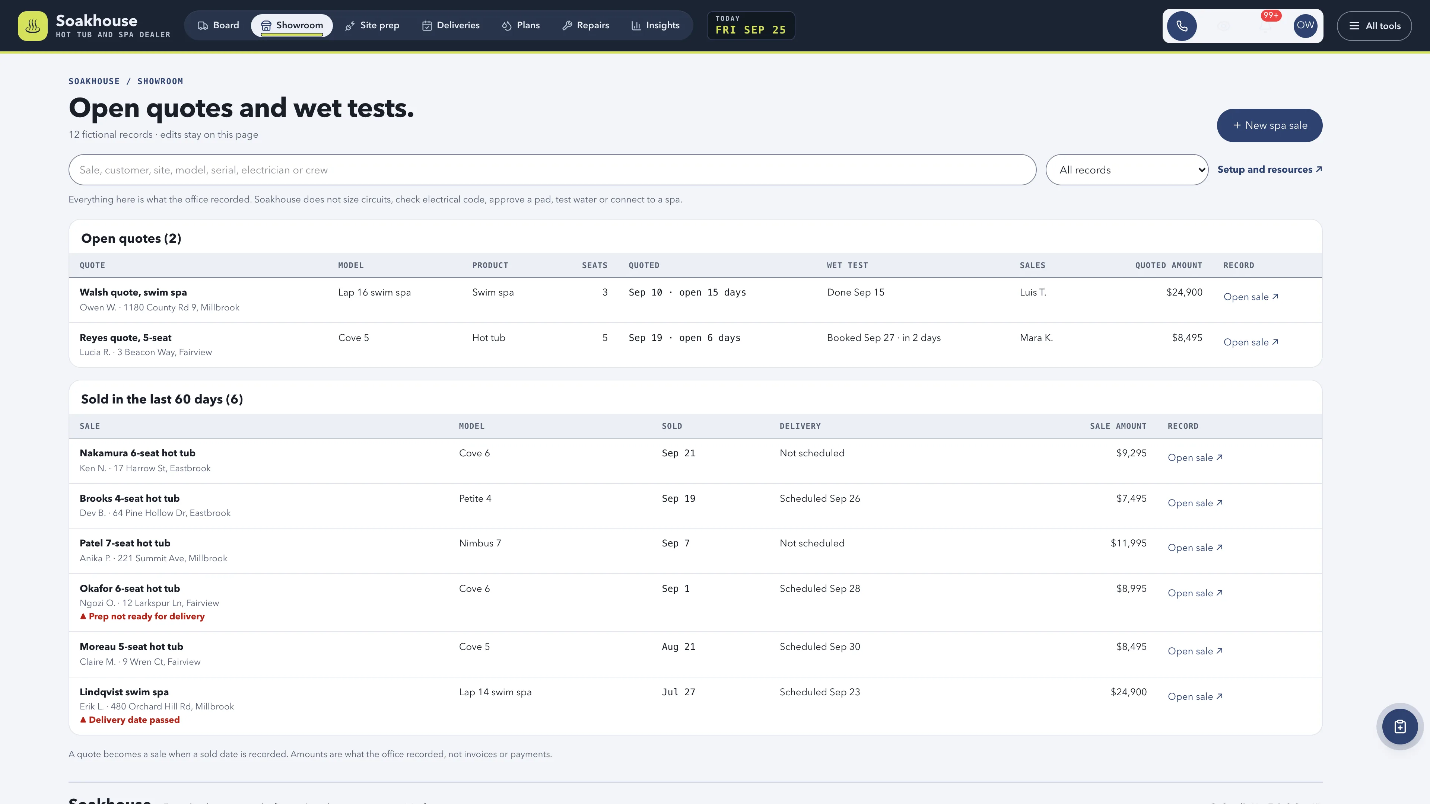1430x804 pixels.
Task: Click the Soakhouse steam logo icon
Action: (33, 26)
